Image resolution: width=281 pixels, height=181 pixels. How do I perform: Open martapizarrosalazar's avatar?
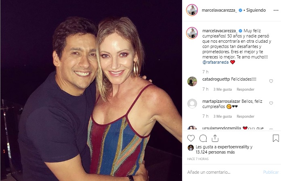tap(192, 103)
